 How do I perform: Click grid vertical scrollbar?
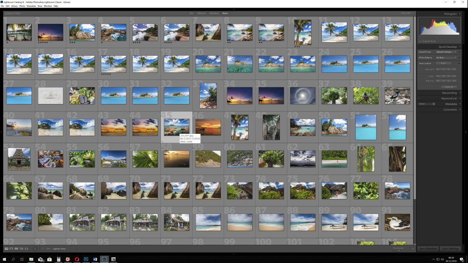click(x=414, y=108)
